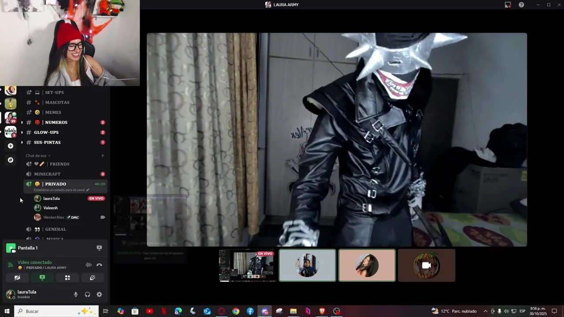Toggle screen share button in voice panel
The width and height of the screenshot is (564, 317).
[x=42, y=278]
